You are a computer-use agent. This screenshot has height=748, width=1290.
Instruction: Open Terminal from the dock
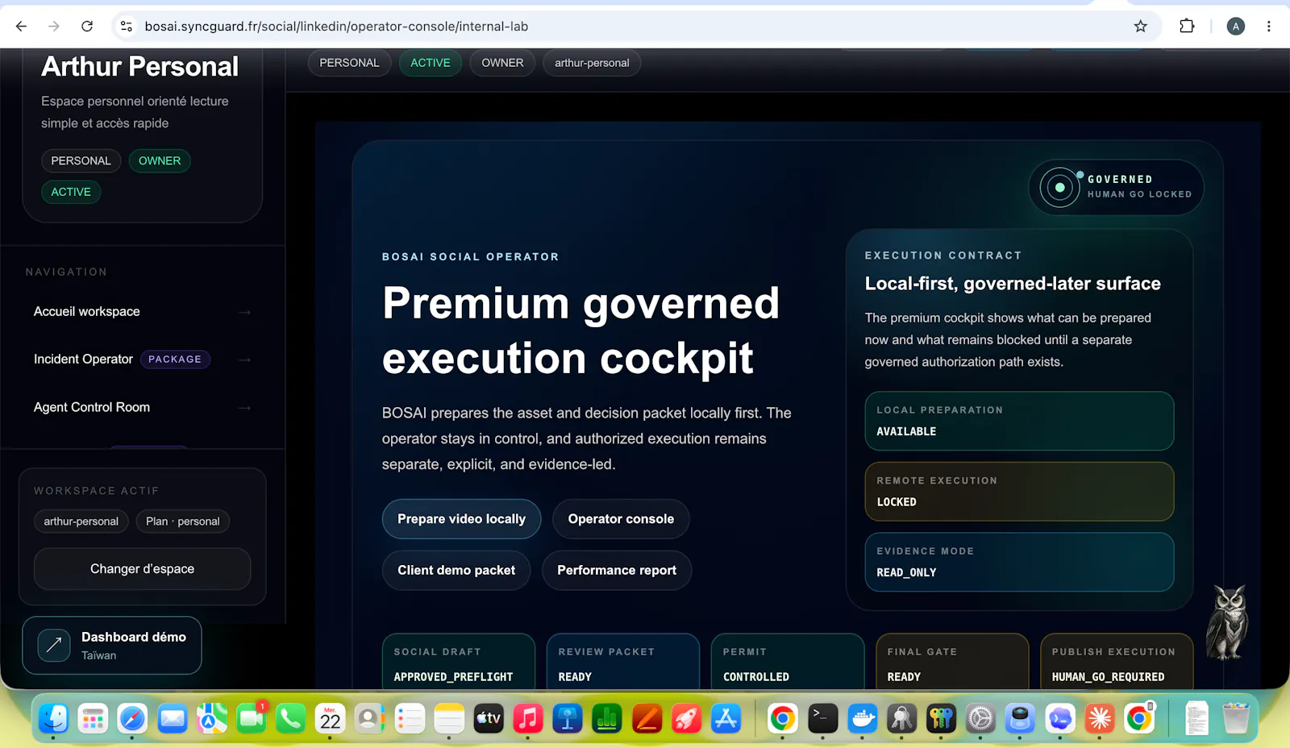(822, 718)
